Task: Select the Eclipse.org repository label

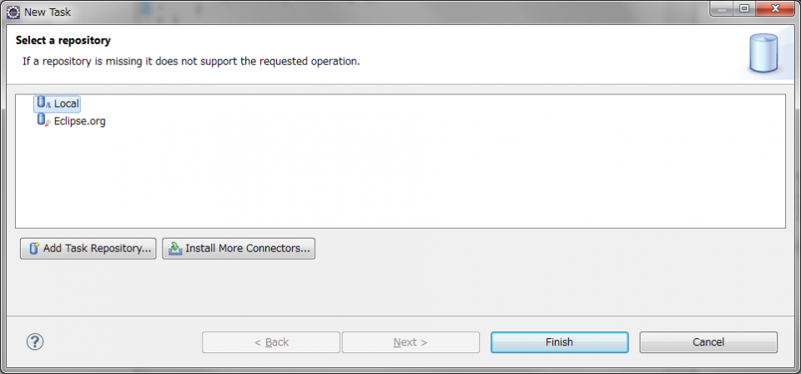Action: pos(80,121)
